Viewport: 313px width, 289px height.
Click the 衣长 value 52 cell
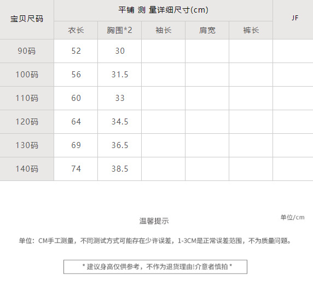(x=76, y=51)
